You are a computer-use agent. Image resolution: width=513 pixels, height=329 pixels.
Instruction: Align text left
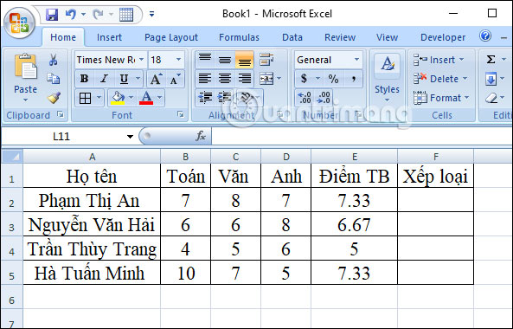click(205, 79)
